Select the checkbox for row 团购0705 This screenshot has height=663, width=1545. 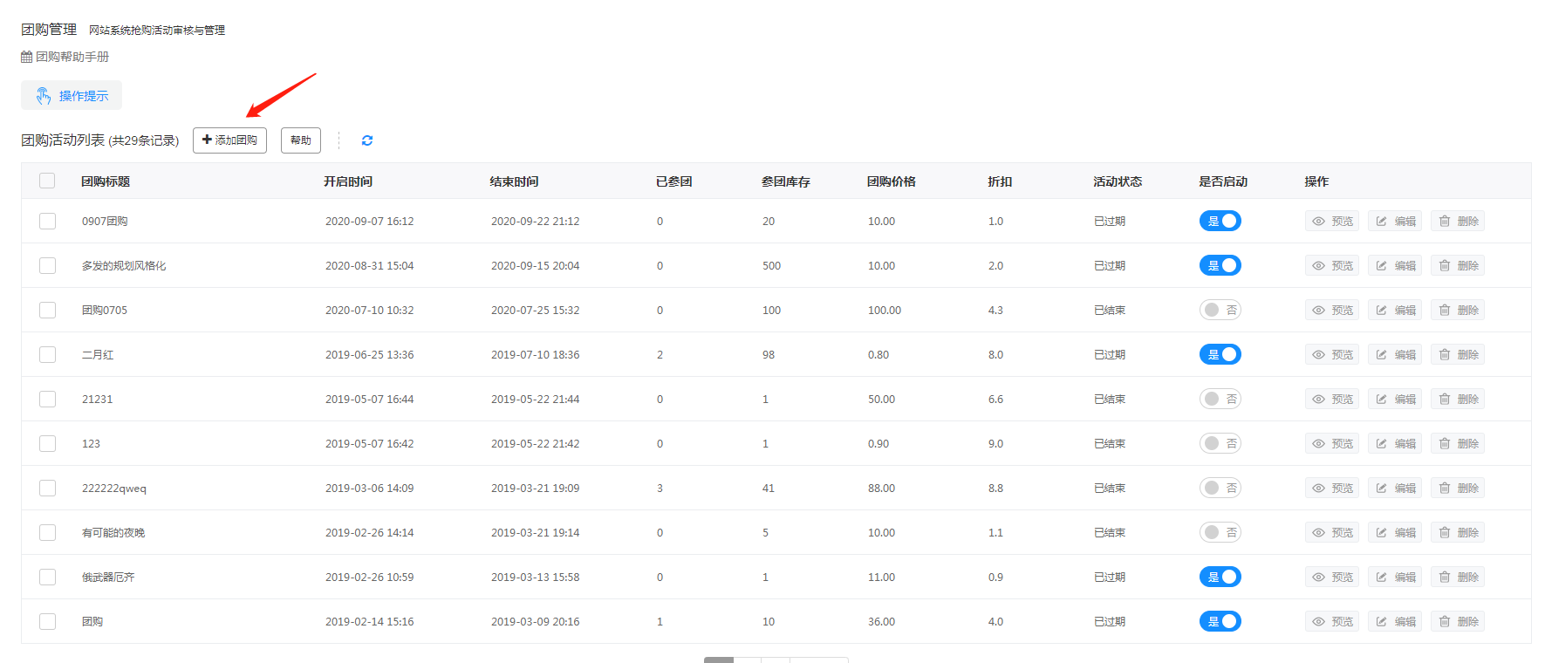click(47, 311)
